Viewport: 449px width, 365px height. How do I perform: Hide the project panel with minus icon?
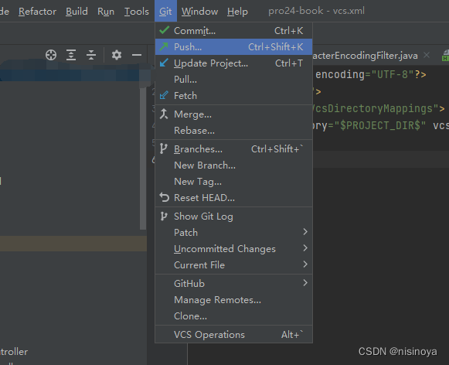[x=137, y=55]
